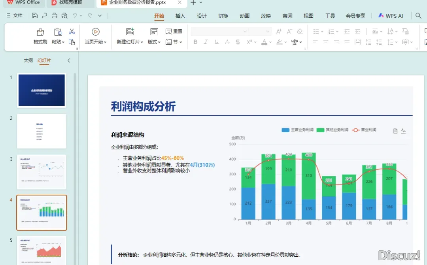Clear formatting with the eraser icon
The image size is (427, 265).
click(300, 31)
